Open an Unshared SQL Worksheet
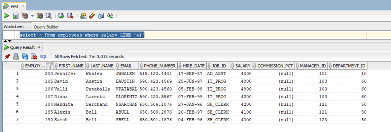Screen dimensions: 391x132 (x=83, y=16)
